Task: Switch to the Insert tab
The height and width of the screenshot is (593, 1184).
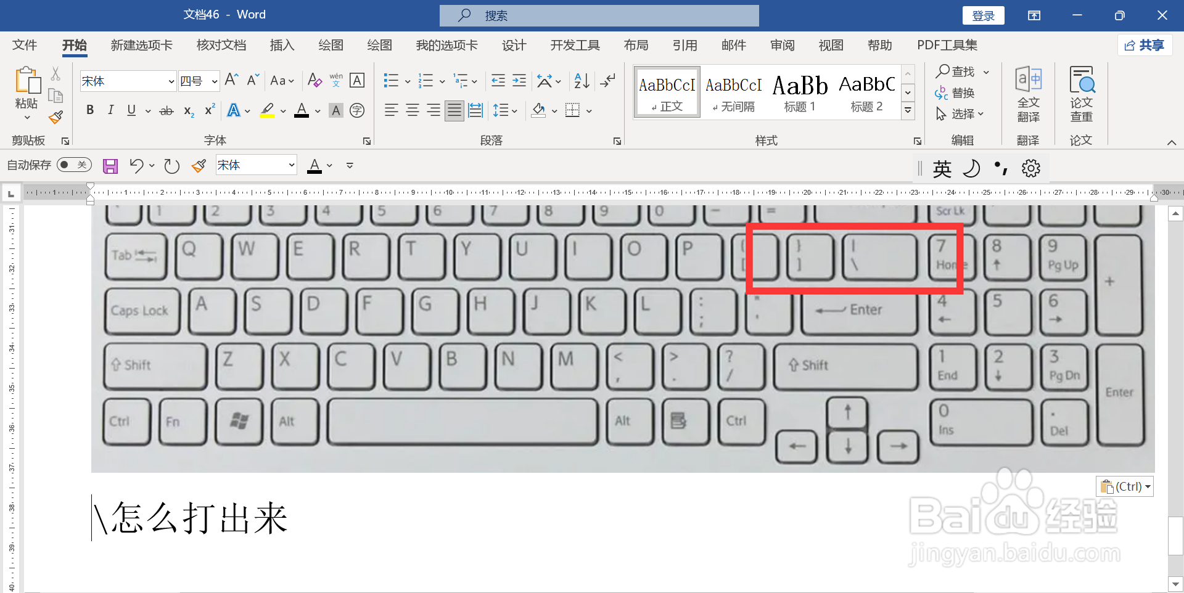Action: 282,45
